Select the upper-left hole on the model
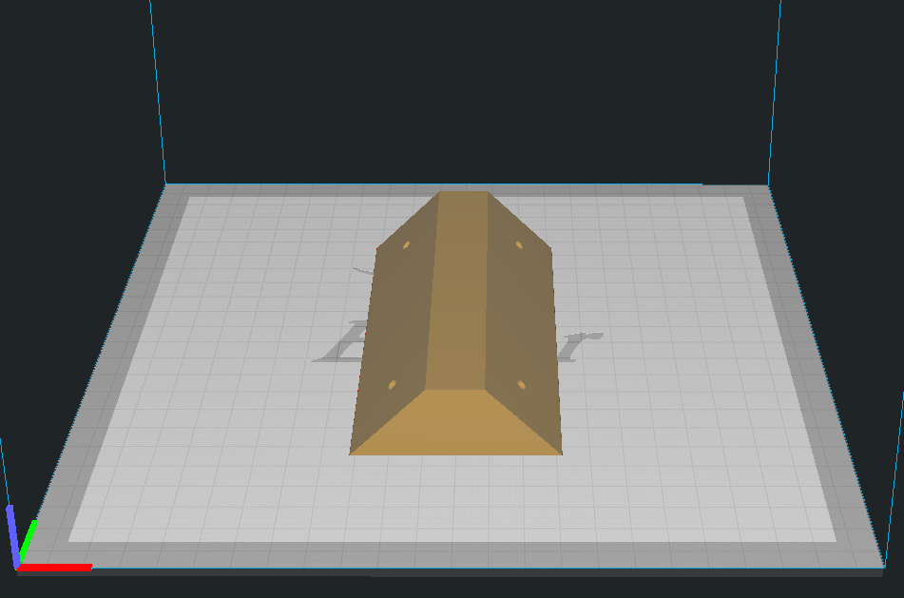This screenshot has width=904, height=598. coord(407,245)
